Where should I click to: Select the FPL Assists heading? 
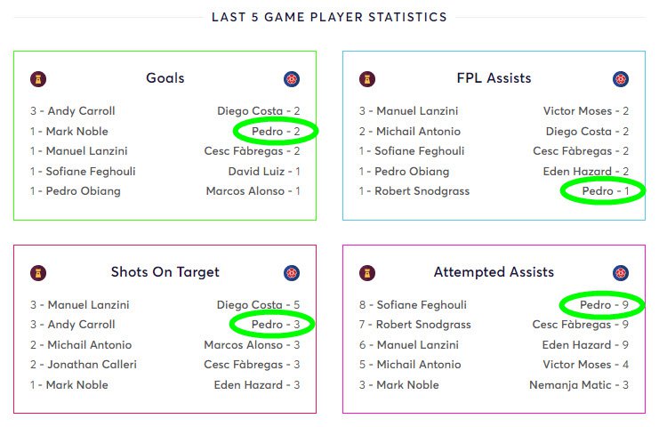tap(494, 78)
